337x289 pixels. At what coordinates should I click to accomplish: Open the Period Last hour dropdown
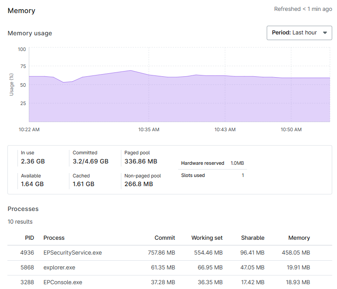click(x=299, y=33)
